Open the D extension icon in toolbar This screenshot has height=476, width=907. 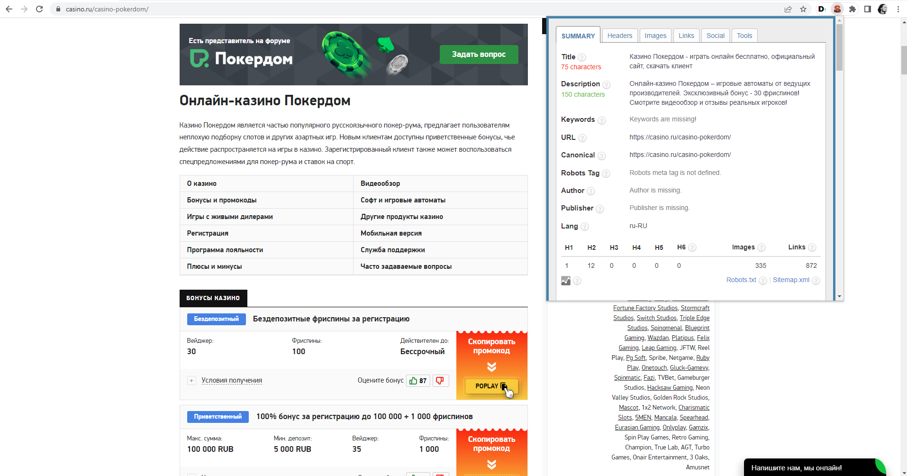click(822, 9)
